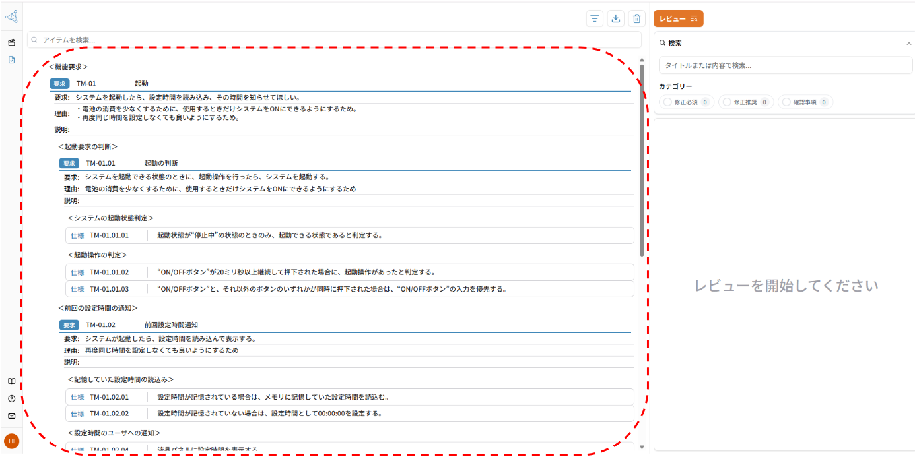Enable the 修正推奨 category filter
915x461 pixels.
746,102
